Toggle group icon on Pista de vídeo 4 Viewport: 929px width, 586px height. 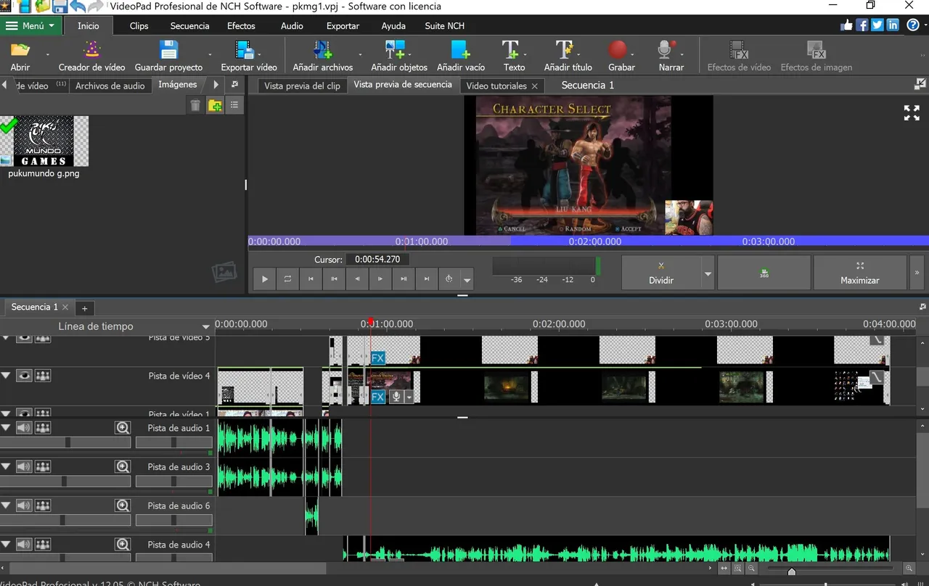pos(43,376)
